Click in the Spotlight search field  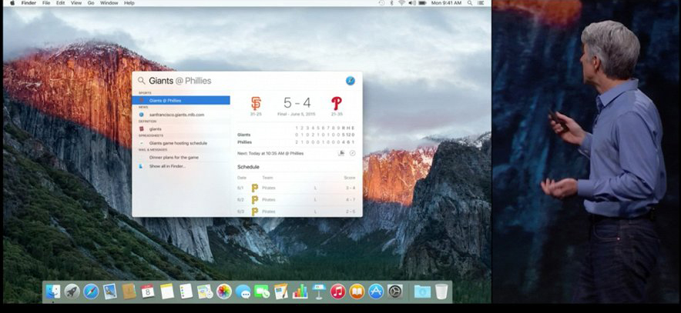click(x=246, y=81)
